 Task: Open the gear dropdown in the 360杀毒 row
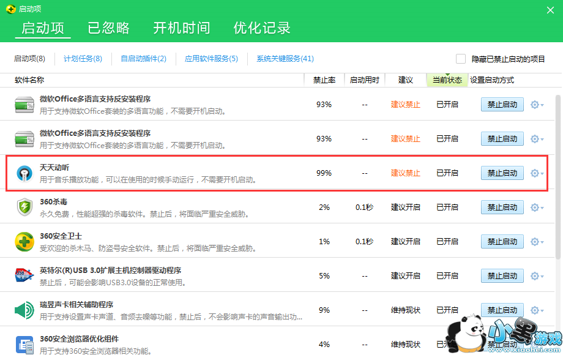536,207
